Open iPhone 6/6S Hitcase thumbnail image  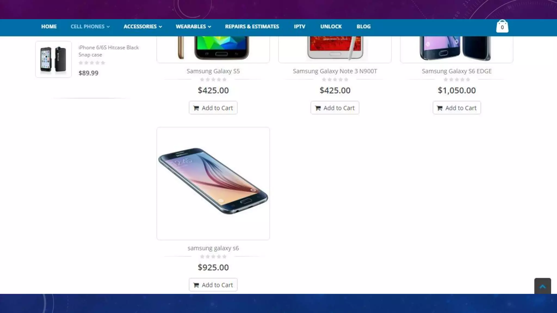pos(53,59)
